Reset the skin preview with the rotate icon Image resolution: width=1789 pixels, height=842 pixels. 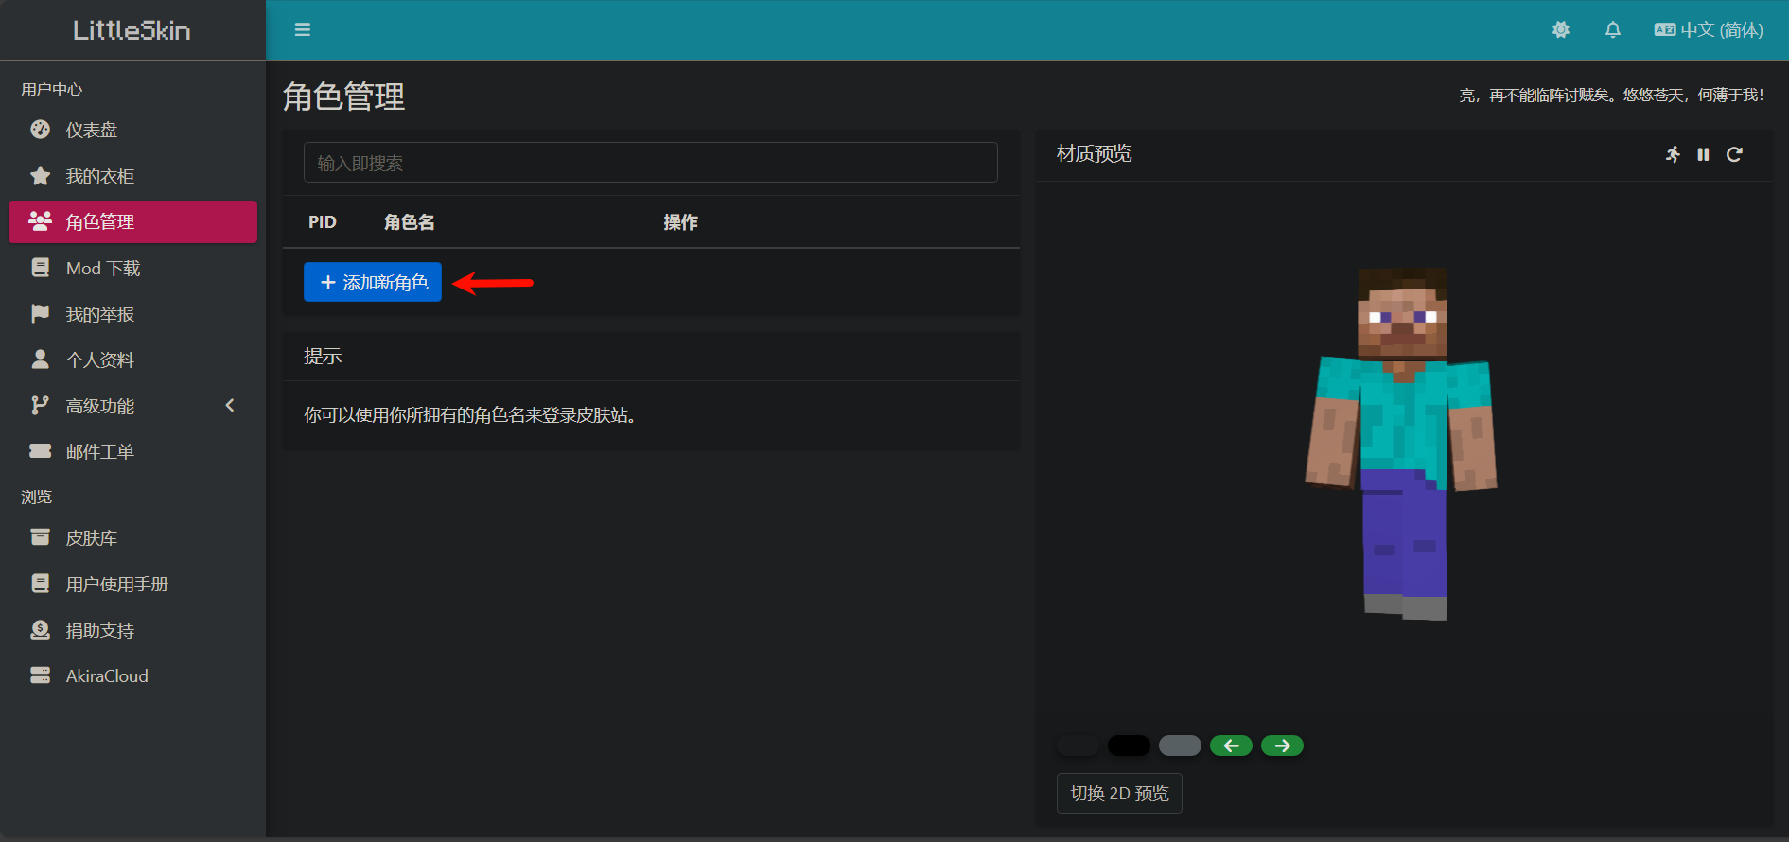pyautogui.click(x=1734, y=154)
